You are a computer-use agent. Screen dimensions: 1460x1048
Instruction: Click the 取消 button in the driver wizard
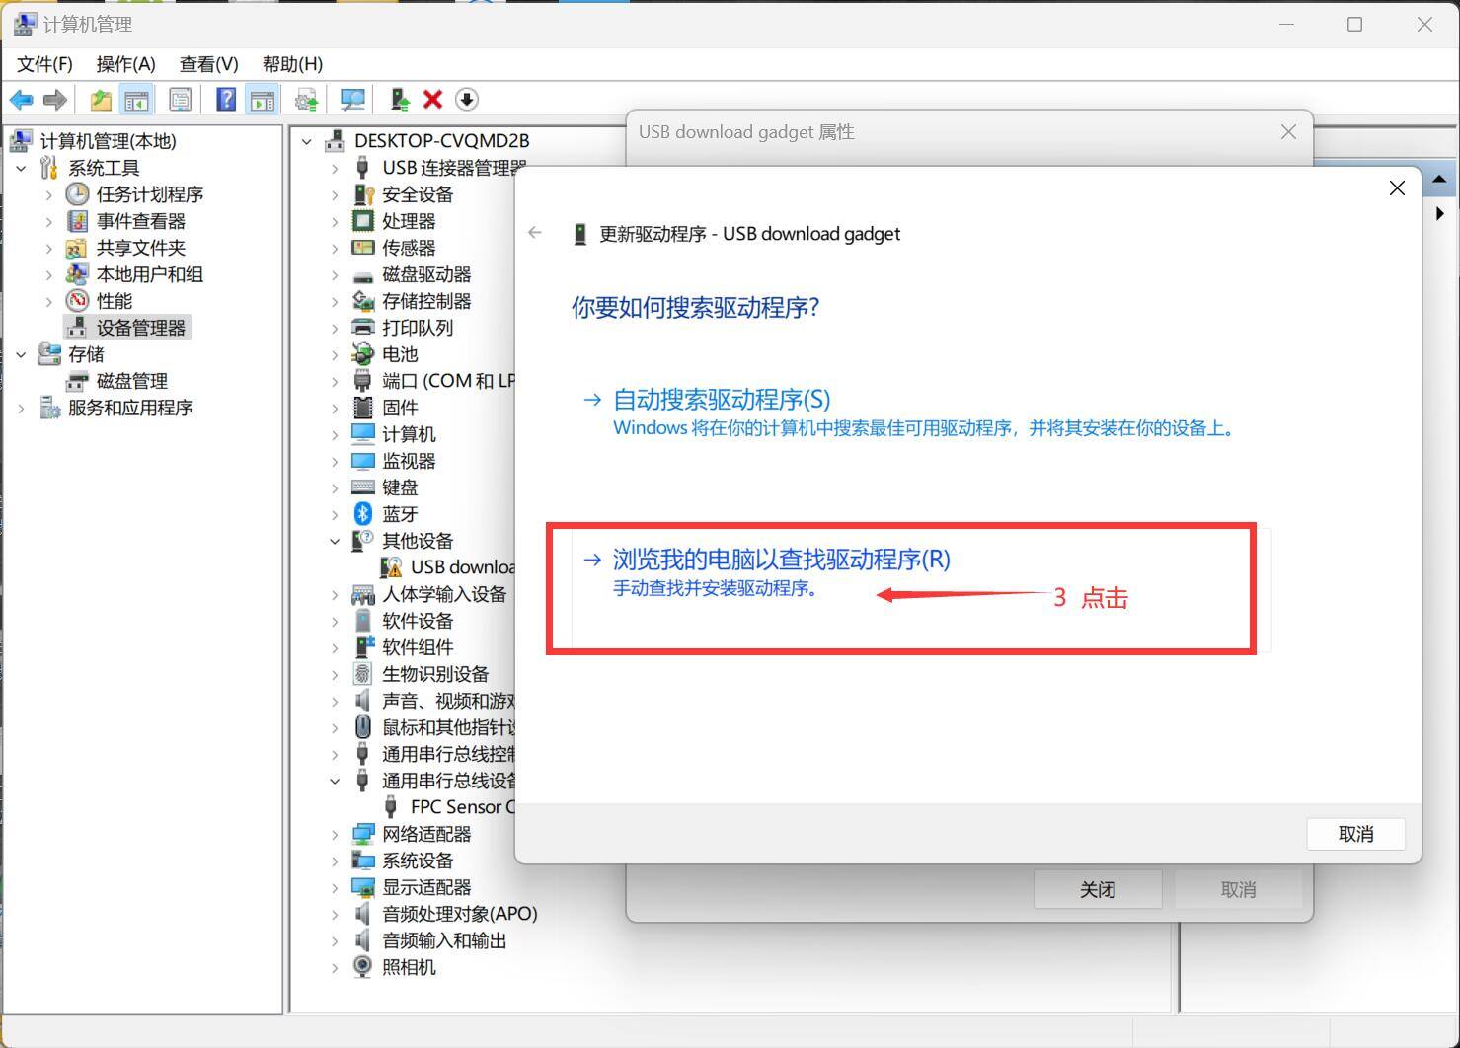pos(1355,834)
